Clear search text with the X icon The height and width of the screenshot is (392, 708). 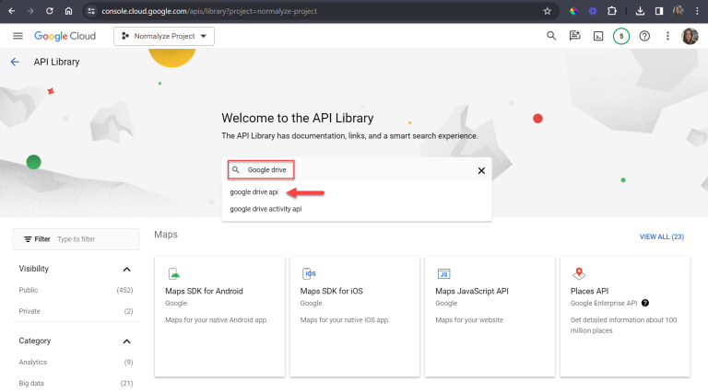(x=481, y=170)
